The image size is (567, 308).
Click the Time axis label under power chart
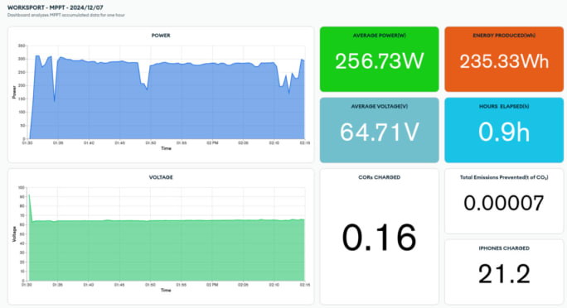(x=166, y=148)
